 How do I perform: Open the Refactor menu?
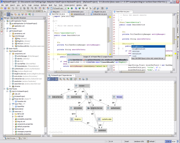[44, 5]
